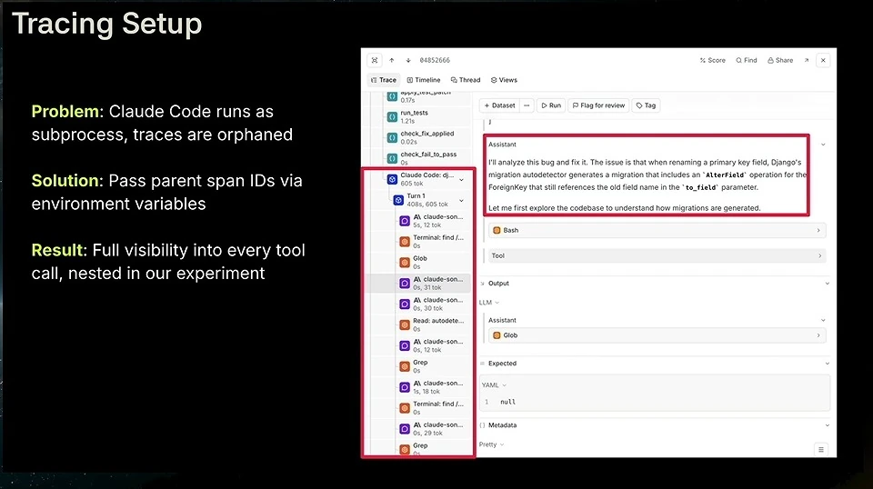Click the Tag button

tap(646, 105)
